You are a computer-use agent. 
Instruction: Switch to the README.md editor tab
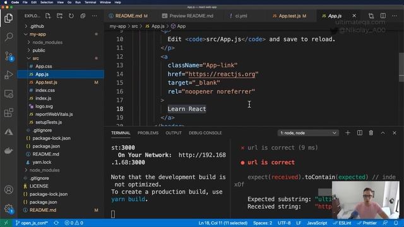click(128, 16)
